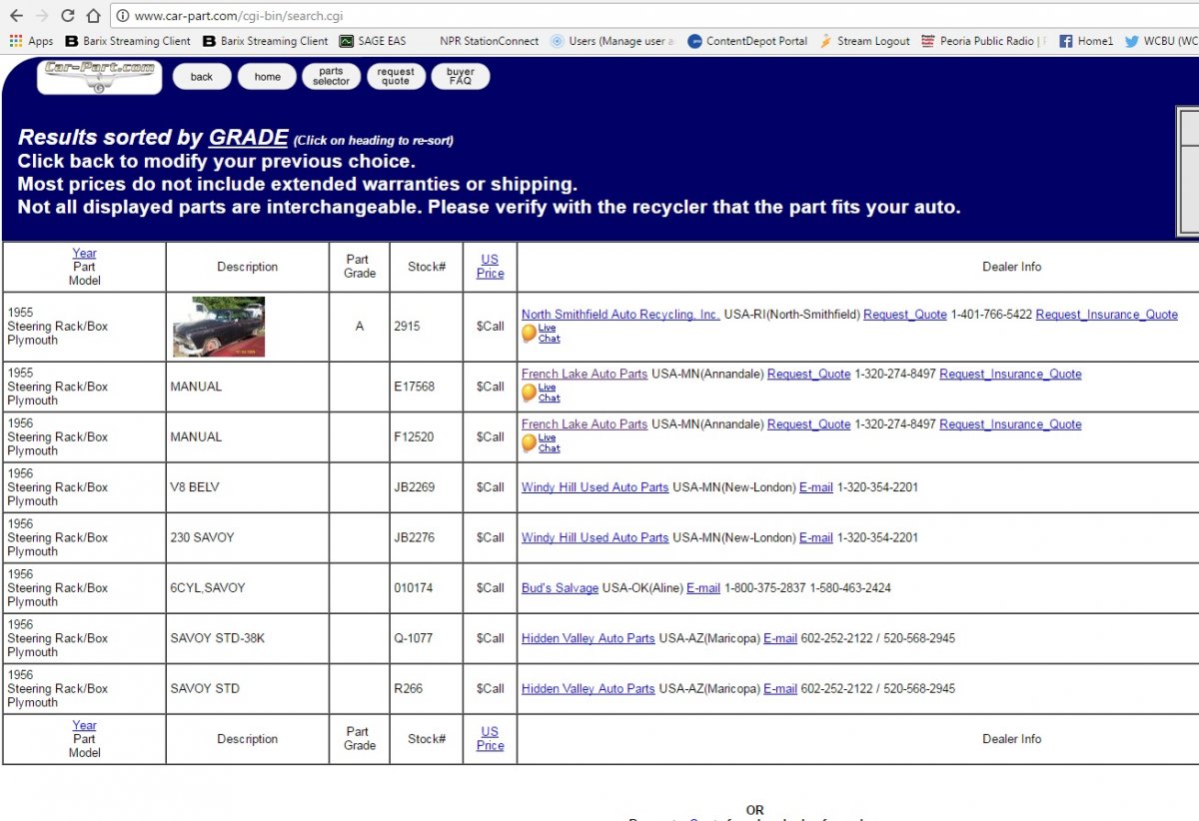
Task: Click the Car-Part.com logo
Action: pos(99,77)
